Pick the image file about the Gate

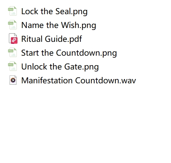click(60, 67)
